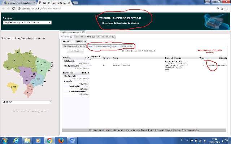
Task: Close the first location sub-tab
Action: tap(71, 37)
